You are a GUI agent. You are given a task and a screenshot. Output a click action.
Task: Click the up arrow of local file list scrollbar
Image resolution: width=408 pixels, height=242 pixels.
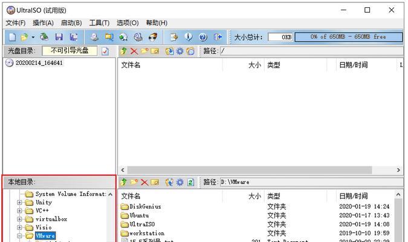[x=398, y=194]
